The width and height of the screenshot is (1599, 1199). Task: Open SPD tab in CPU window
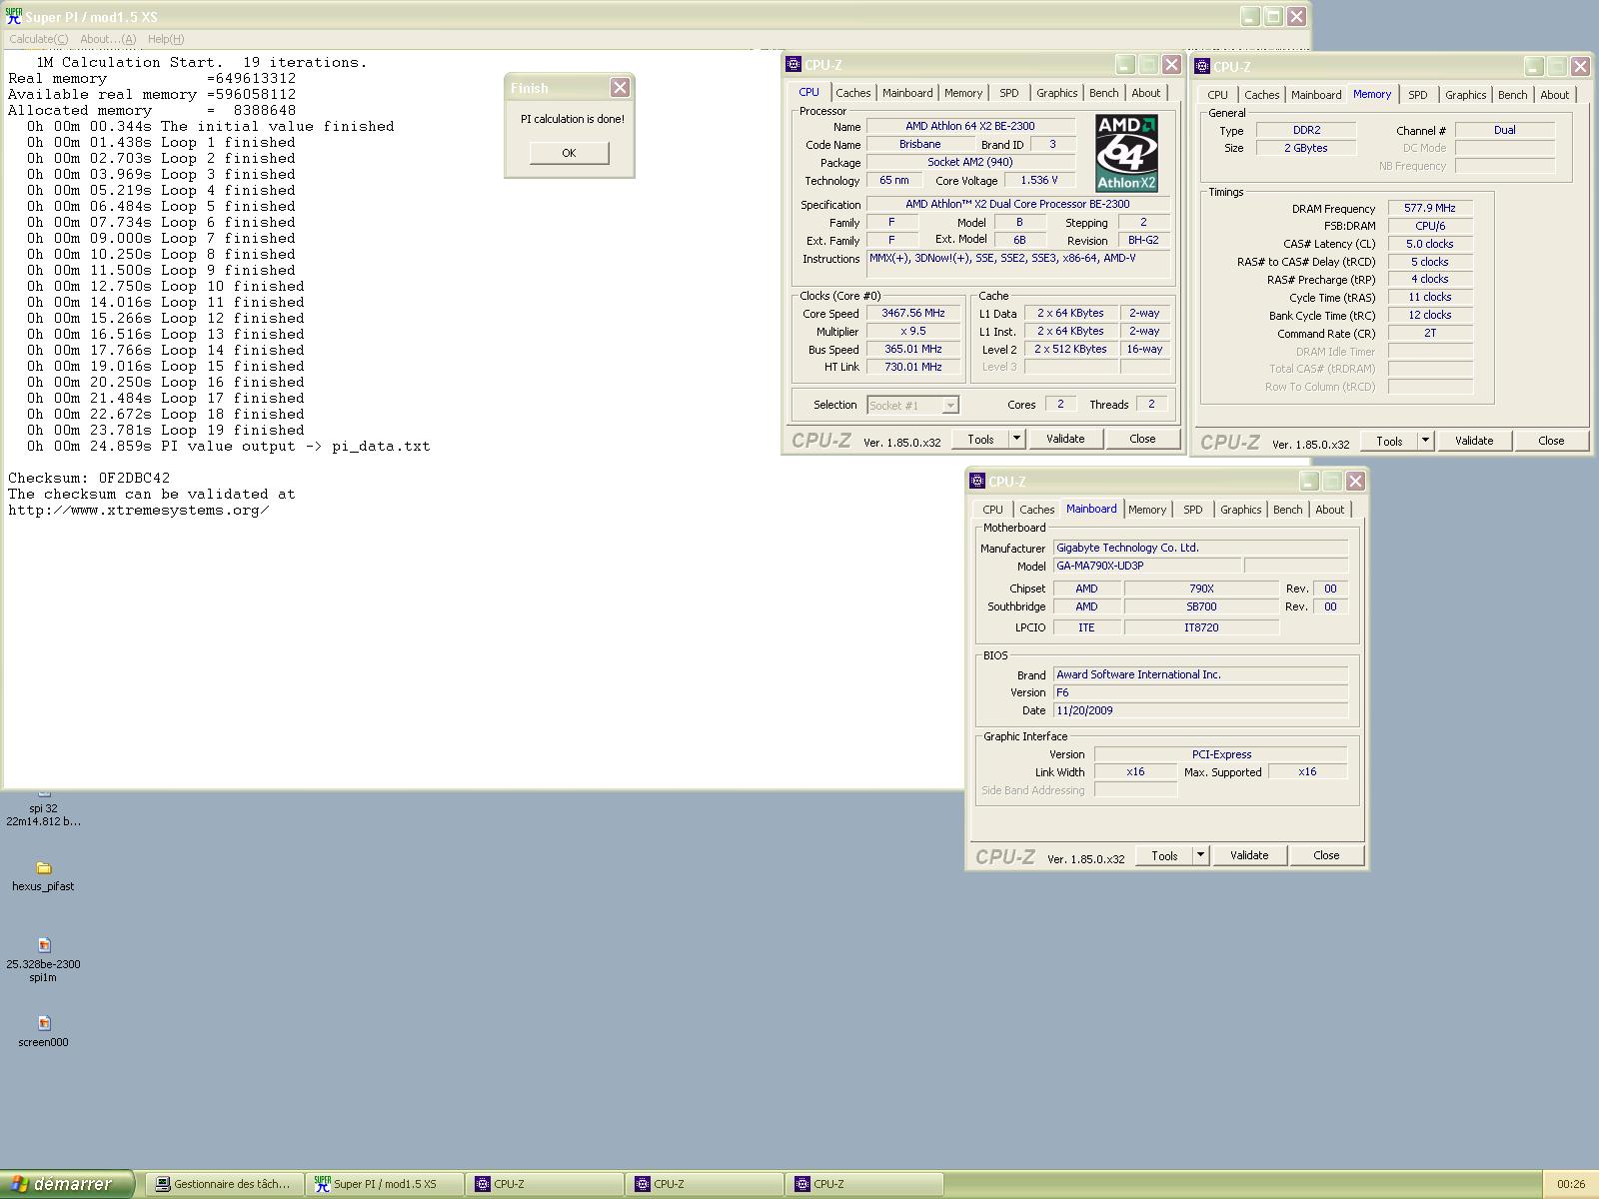tap(1009, 93)
